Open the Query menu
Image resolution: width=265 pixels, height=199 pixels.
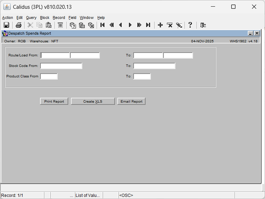point(31,18)
